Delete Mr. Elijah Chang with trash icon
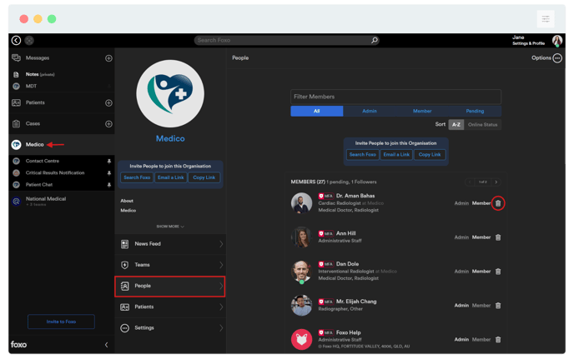The width and height of the screenshot is (574, 359). 498,306
